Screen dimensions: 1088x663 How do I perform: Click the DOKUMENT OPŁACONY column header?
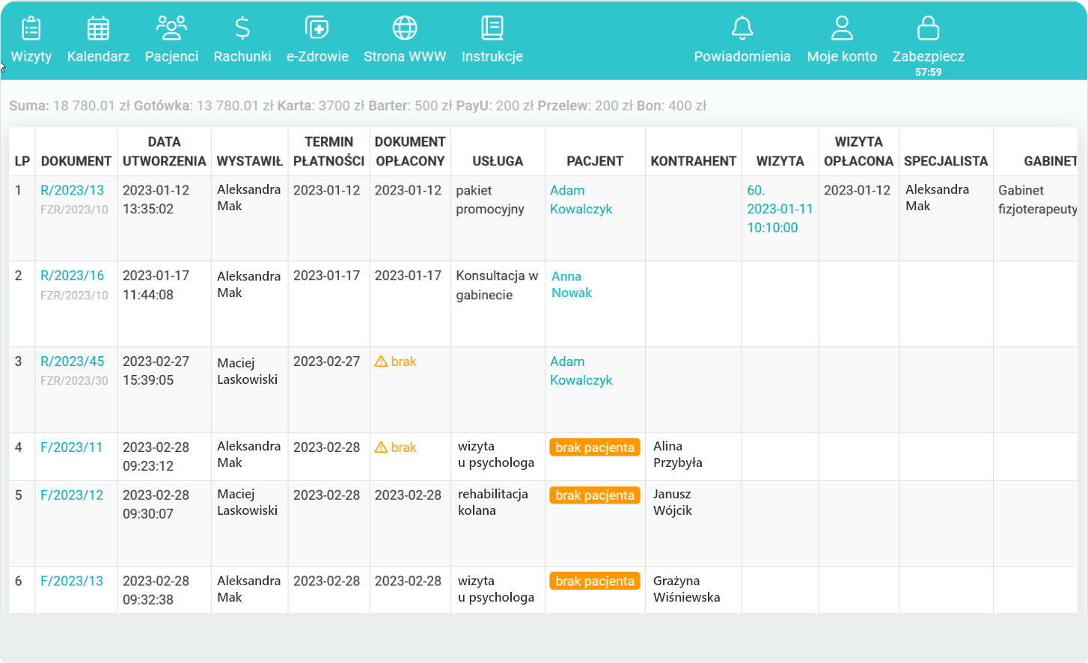(410, 152)
